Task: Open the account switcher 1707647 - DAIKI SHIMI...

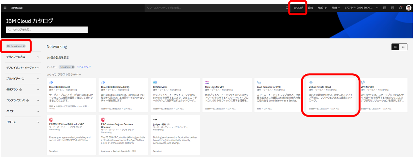Action: [361, 8]
